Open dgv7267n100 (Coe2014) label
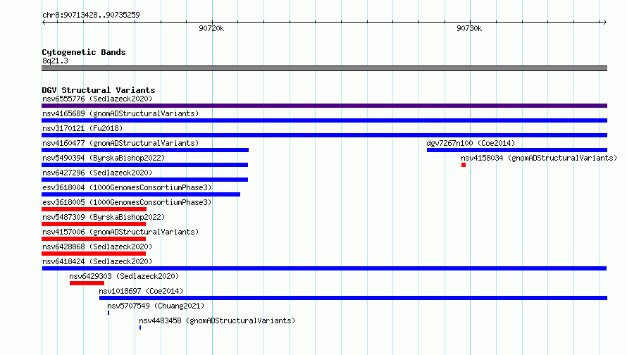 click(x=471, y=143)
